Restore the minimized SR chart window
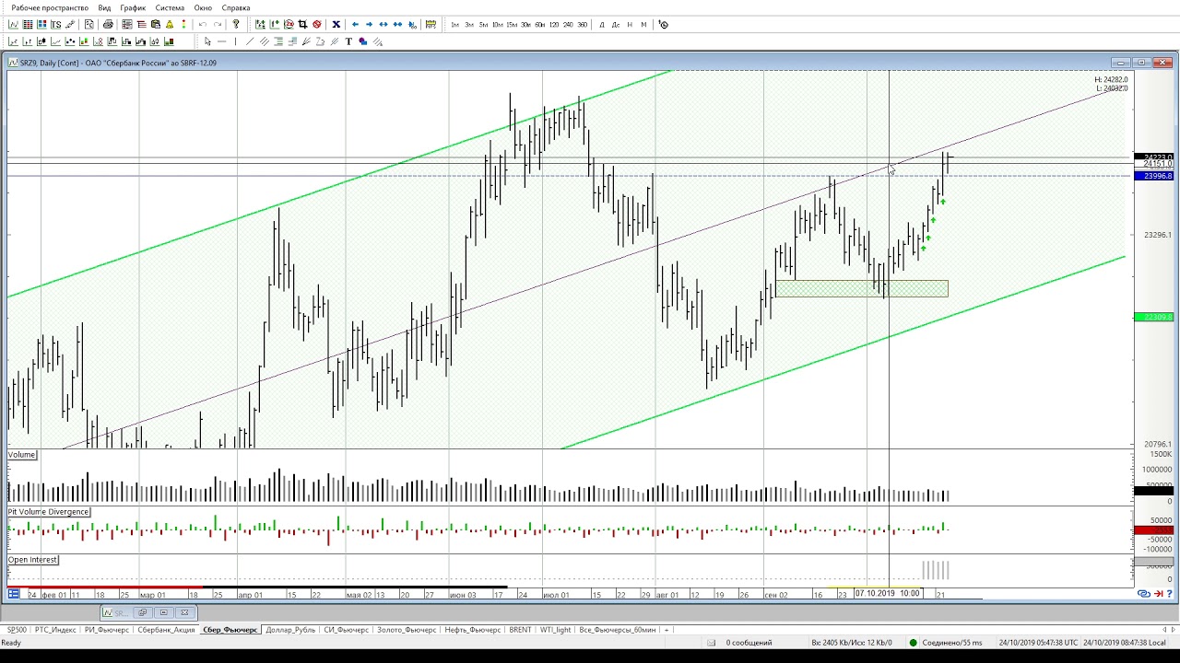 point(142,612)
